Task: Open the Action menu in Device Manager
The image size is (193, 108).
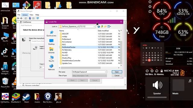Action: pos(25,15)
